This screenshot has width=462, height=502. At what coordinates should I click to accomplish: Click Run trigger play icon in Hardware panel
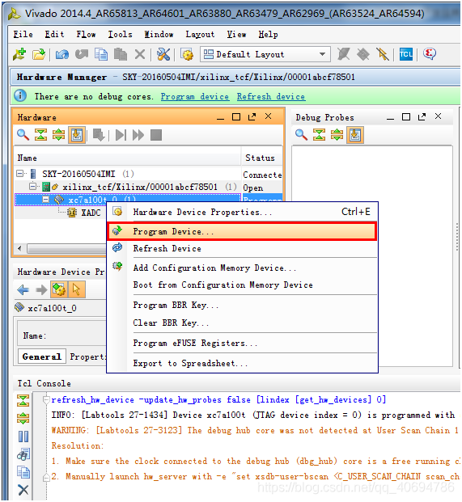pyautogui.click(x=121, y=135)
